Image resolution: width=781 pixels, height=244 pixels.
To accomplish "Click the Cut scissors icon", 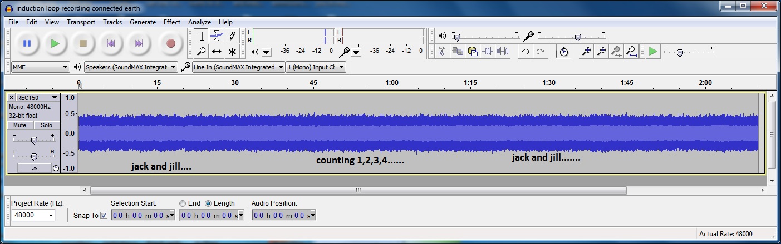I will click(x=442, y=52).
